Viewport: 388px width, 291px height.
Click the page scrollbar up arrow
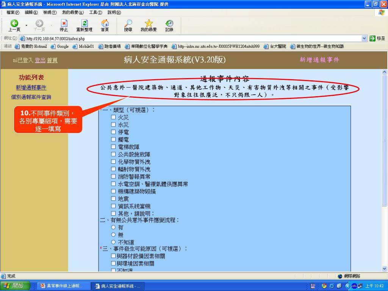pyautogui.click(x=384, y=72)
